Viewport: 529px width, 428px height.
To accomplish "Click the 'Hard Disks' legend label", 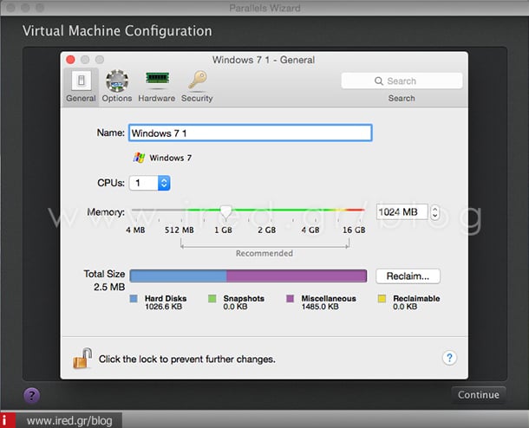I will tap(166, 298).
